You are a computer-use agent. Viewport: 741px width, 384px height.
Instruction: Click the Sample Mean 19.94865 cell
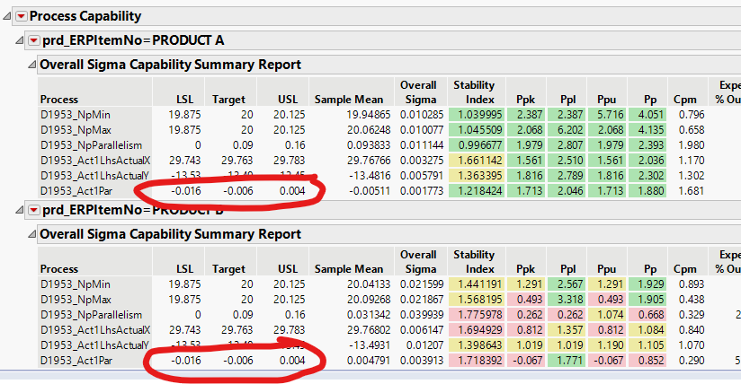click(369, 115)
